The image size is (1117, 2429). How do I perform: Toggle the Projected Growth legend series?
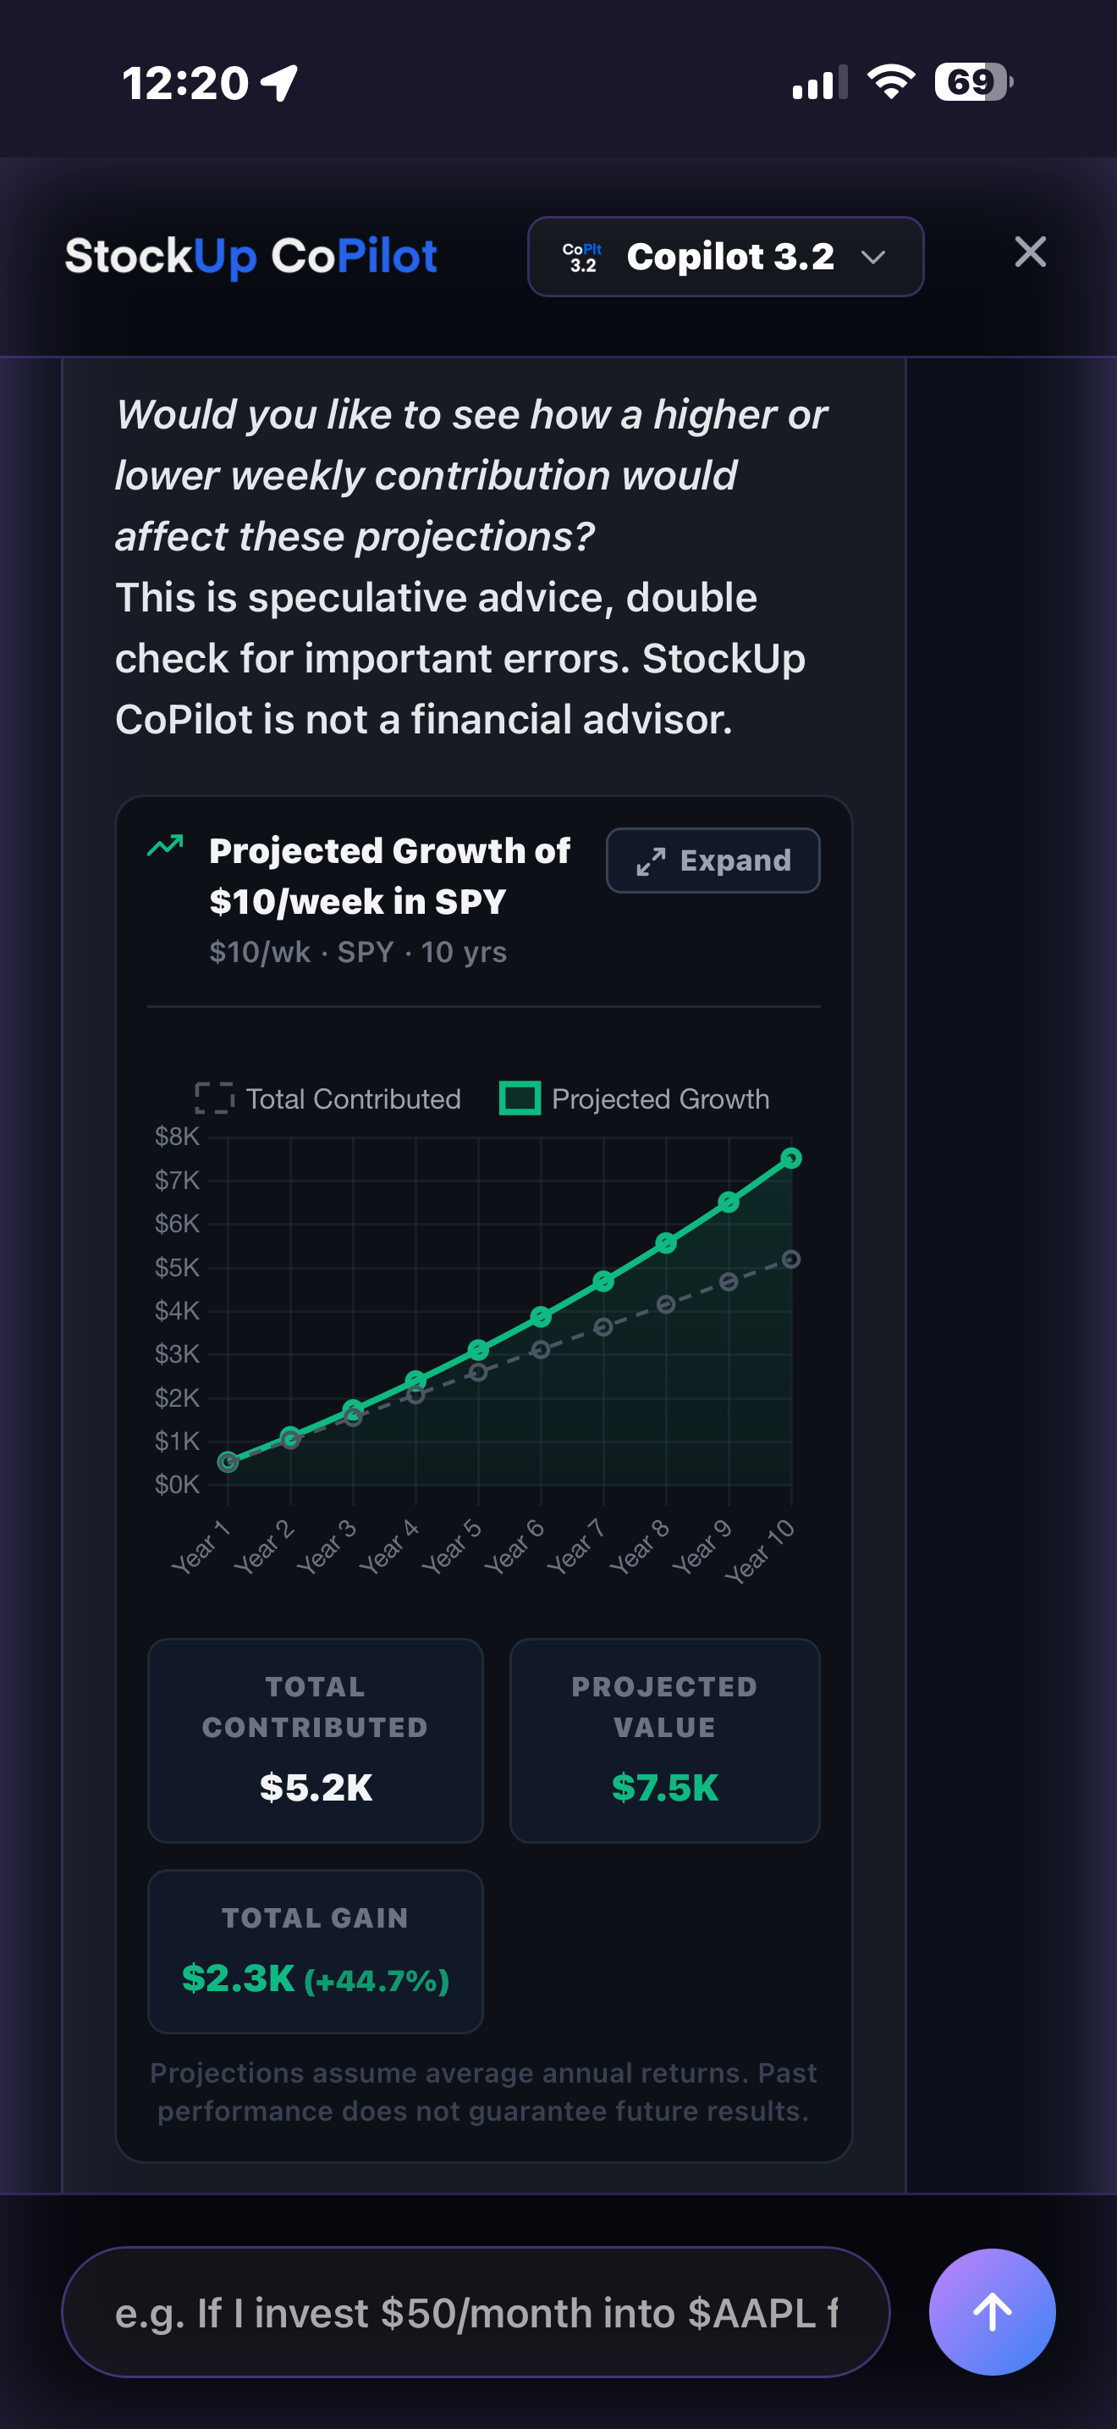point(634,1098)
